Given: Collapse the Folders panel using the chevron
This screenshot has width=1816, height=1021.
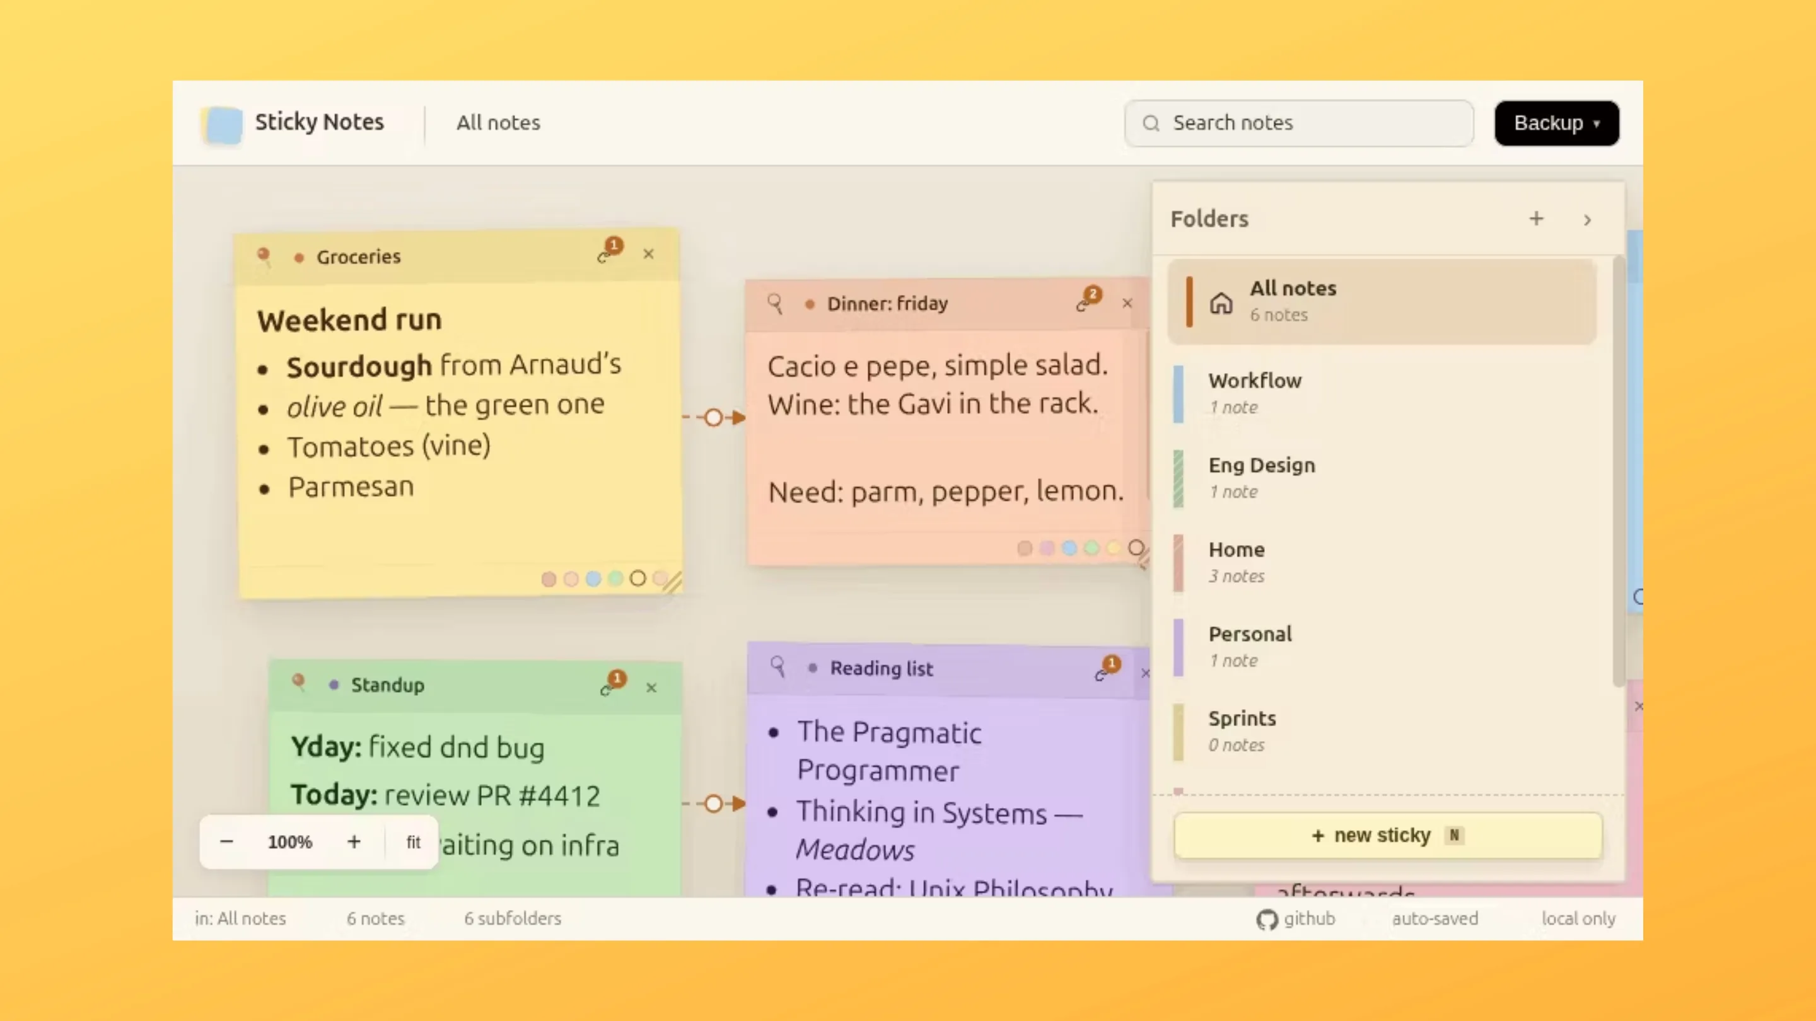Looking at the screenshot, I should pyautogui.click(x=1587, y=219).
